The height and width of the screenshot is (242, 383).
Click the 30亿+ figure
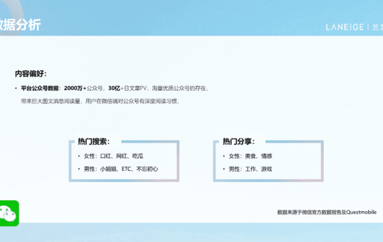(x=116, y=88)
